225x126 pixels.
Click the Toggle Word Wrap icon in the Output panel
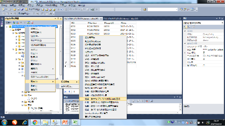(151, 101)
